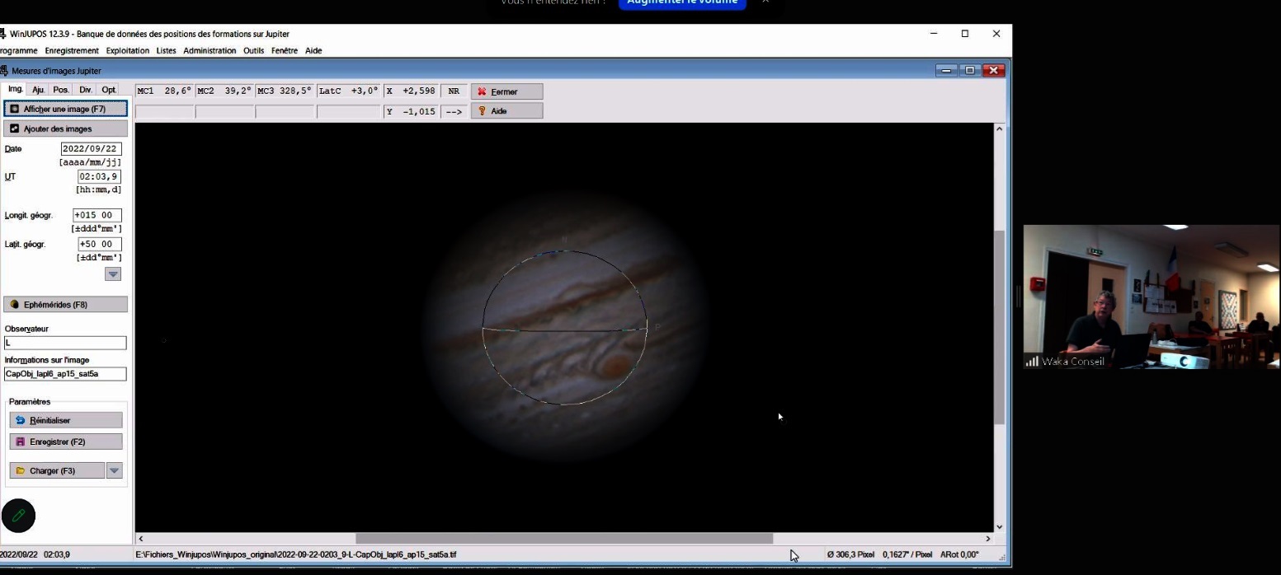Close the Mesures d'images Jupiter subwindow

(x=993, y=71)
